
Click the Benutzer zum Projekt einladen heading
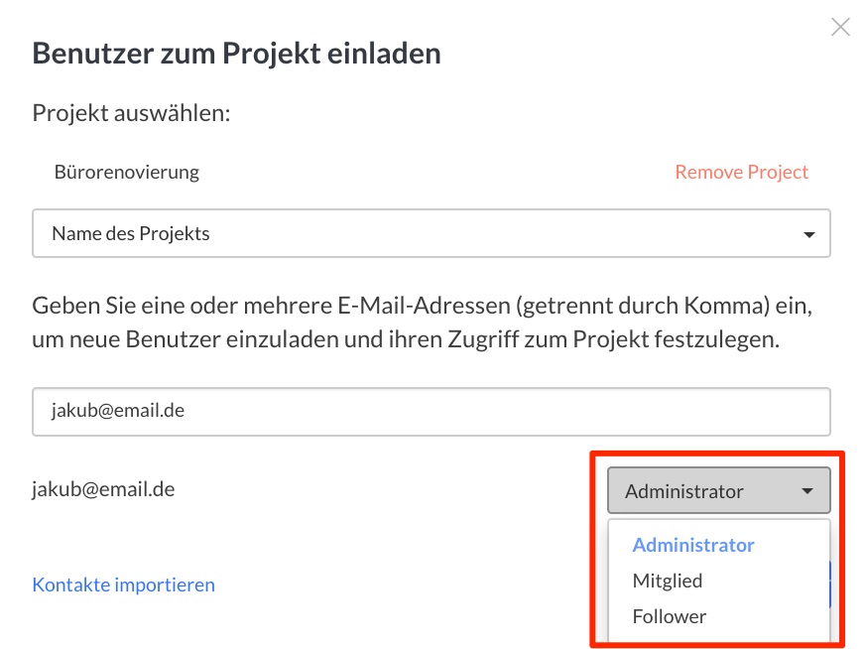[x=237, y=54]
